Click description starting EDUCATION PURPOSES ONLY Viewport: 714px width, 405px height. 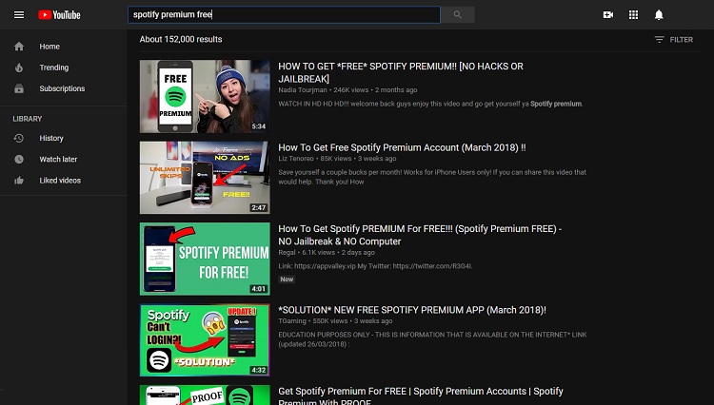432,339
